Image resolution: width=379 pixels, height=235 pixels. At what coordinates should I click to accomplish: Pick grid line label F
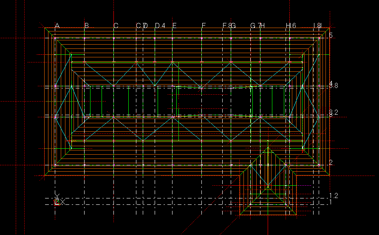[204, 26]
